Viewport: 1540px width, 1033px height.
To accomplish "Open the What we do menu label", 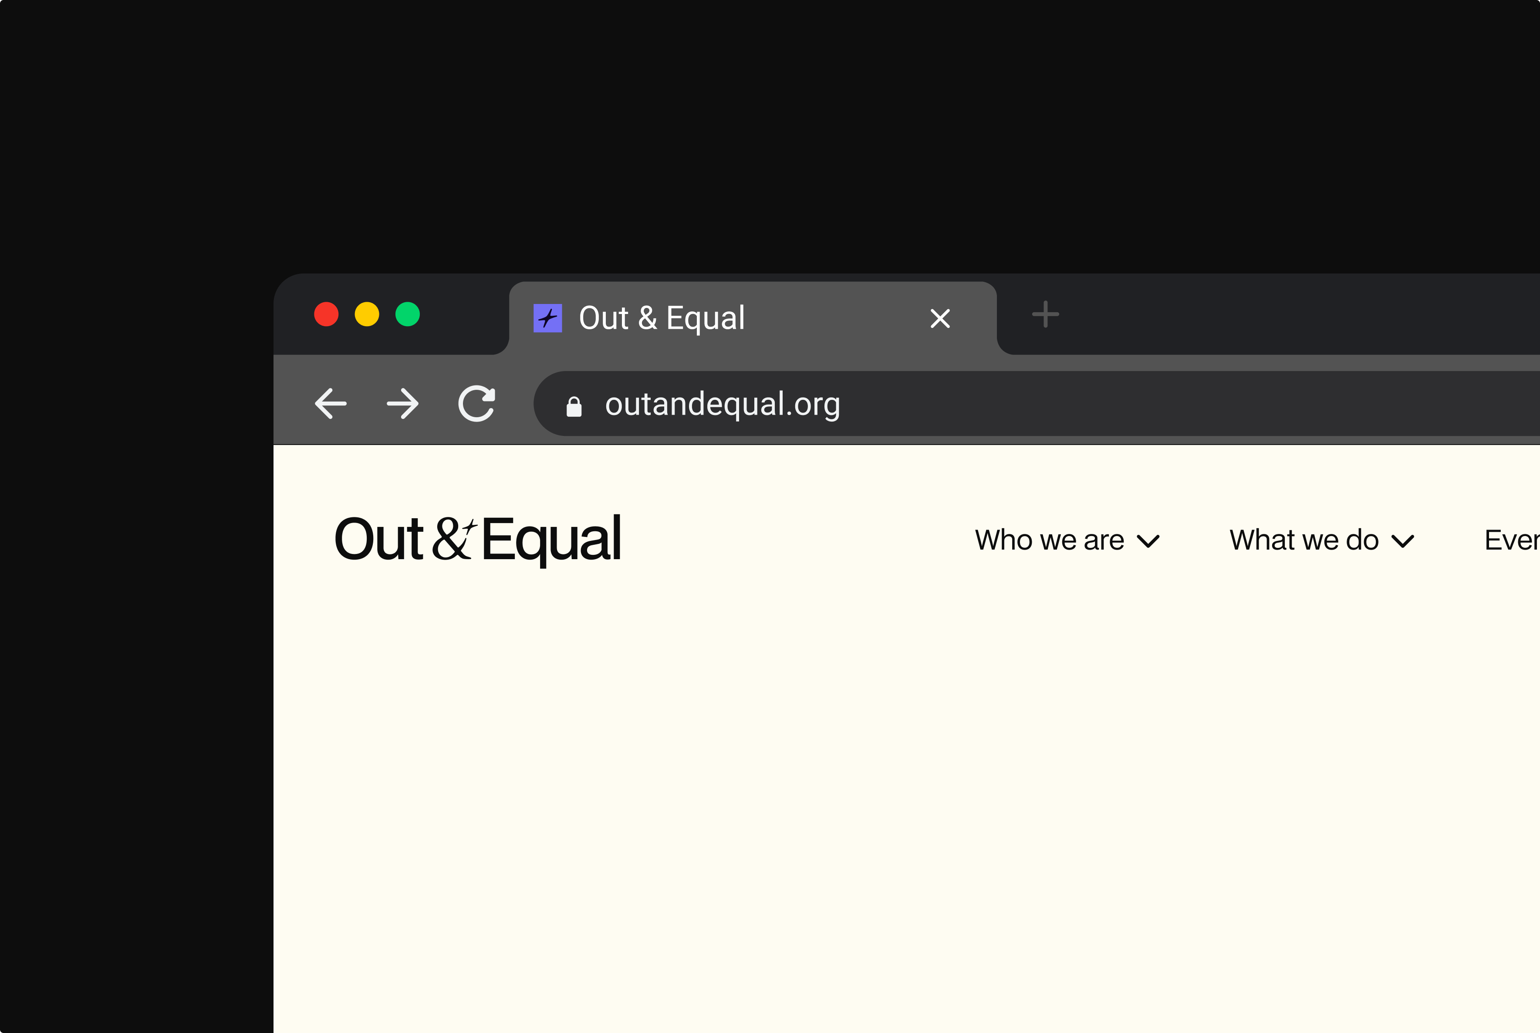I will pyautogui.click(x=1304, y=540).
